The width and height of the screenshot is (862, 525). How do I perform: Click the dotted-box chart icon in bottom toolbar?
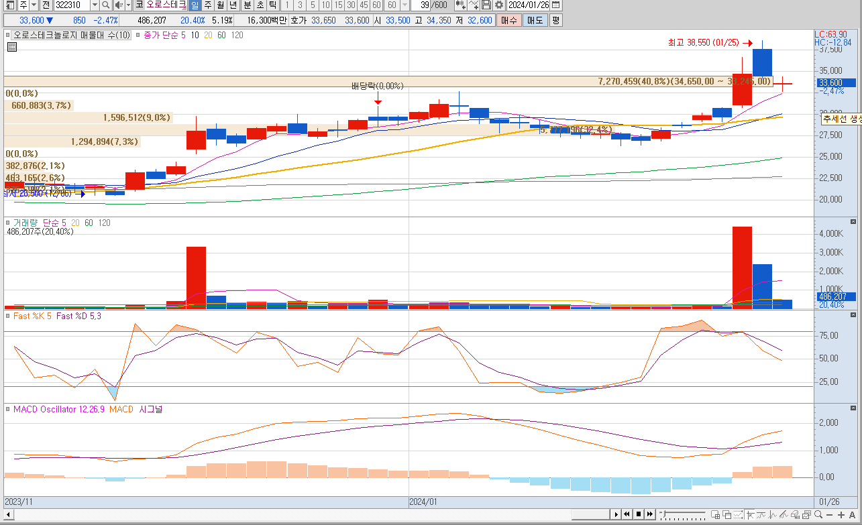[739, 515]
